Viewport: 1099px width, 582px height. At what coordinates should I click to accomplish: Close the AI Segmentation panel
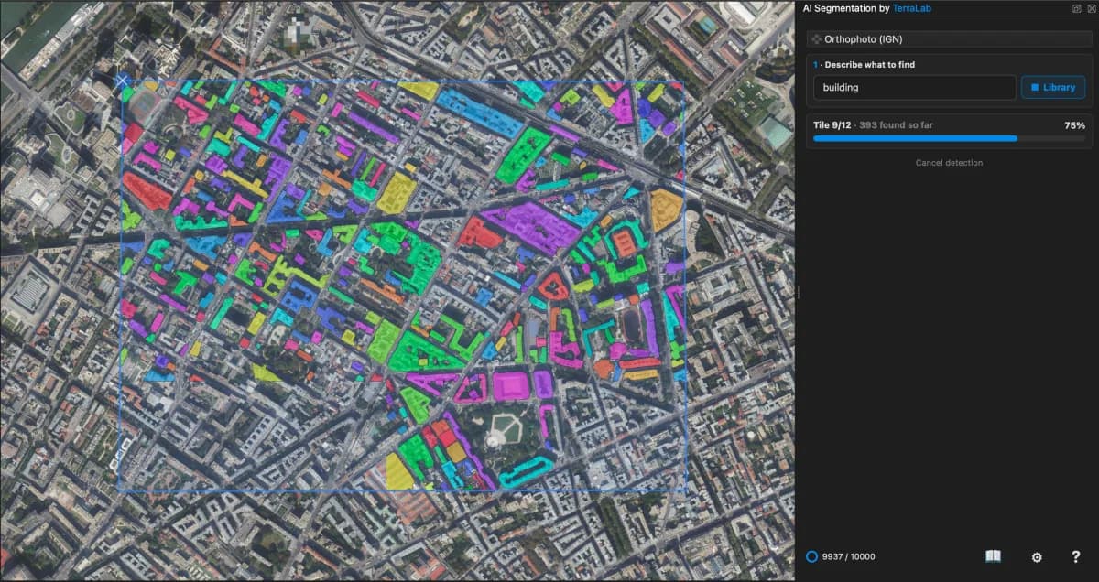(x=1090, y=8)
